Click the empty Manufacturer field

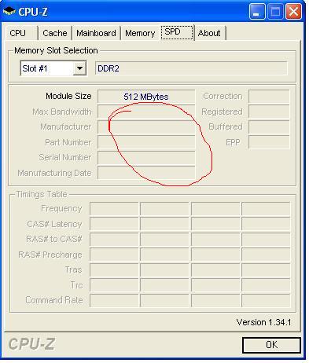(146, 127)
